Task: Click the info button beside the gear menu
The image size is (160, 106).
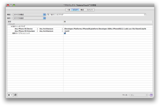Action: click(15, 95)
